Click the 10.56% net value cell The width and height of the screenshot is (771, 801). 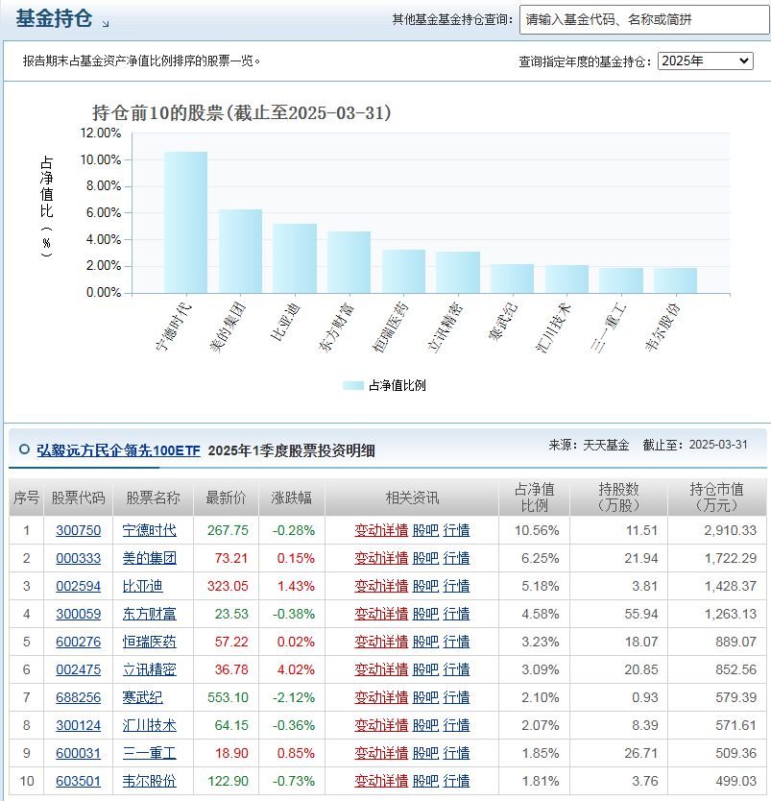tap(537, 530)
